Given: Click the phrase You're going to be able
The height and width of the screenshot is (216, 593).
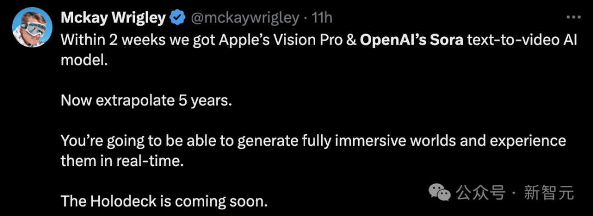Looking at the screenshot, I should [147, 141].
